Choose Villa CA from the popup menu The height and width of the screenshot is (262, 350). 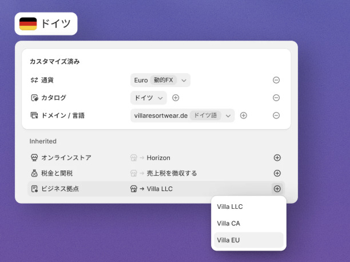(x=248, y=223)
